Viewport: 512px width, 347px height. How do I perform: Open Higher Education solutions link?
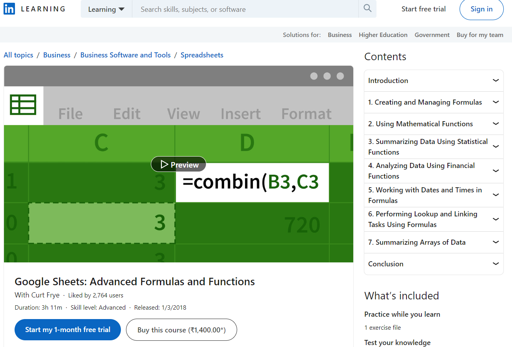383,35
